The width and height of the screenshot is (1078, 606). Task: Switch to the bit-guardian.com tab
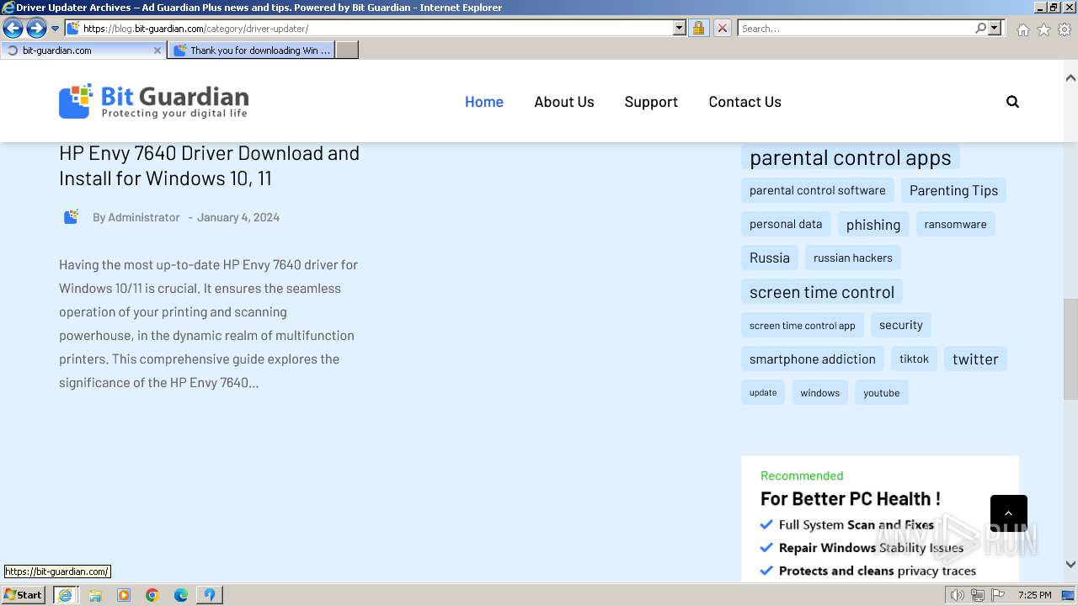[x=83, y=50]
